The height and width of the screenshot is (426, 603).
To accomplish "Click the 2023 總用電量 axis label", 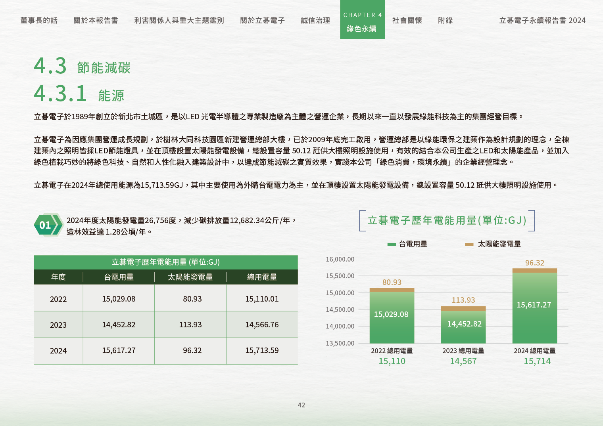I will click(x=463, y=351).
